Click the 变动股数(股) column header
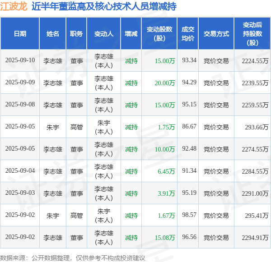This screenshot has width=271, height=262. tap(159, 34)
